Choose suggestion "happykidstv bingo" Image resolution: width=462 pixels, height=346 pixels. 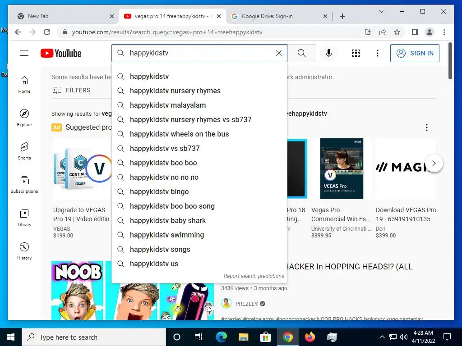[199, 191]
